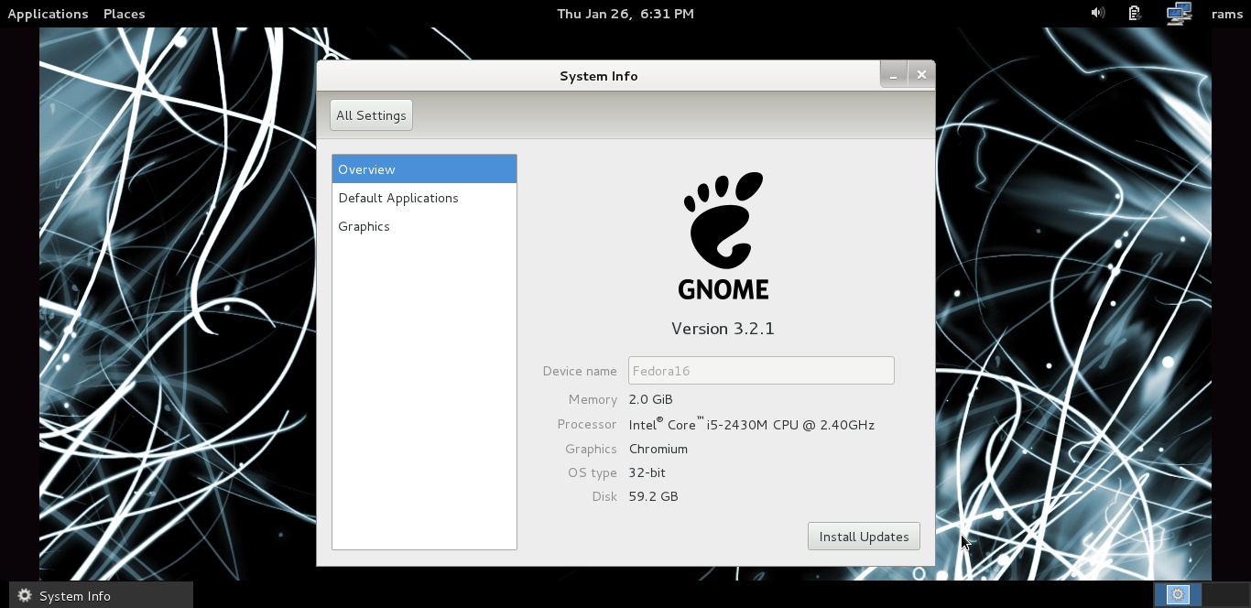This screenshot has height=608, width=1251.
Task: Open the clipboard/power icon in top panel
Action: click(1135, 13)
